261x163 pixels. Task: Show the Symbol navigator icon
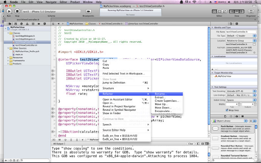point(16,24)
